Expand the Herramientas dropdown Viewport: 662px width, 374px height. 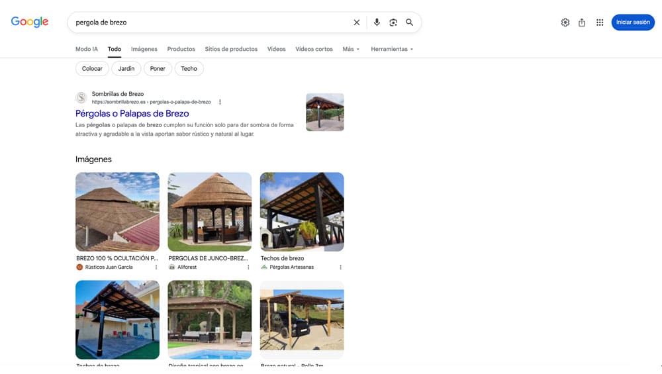click(392, 49)
